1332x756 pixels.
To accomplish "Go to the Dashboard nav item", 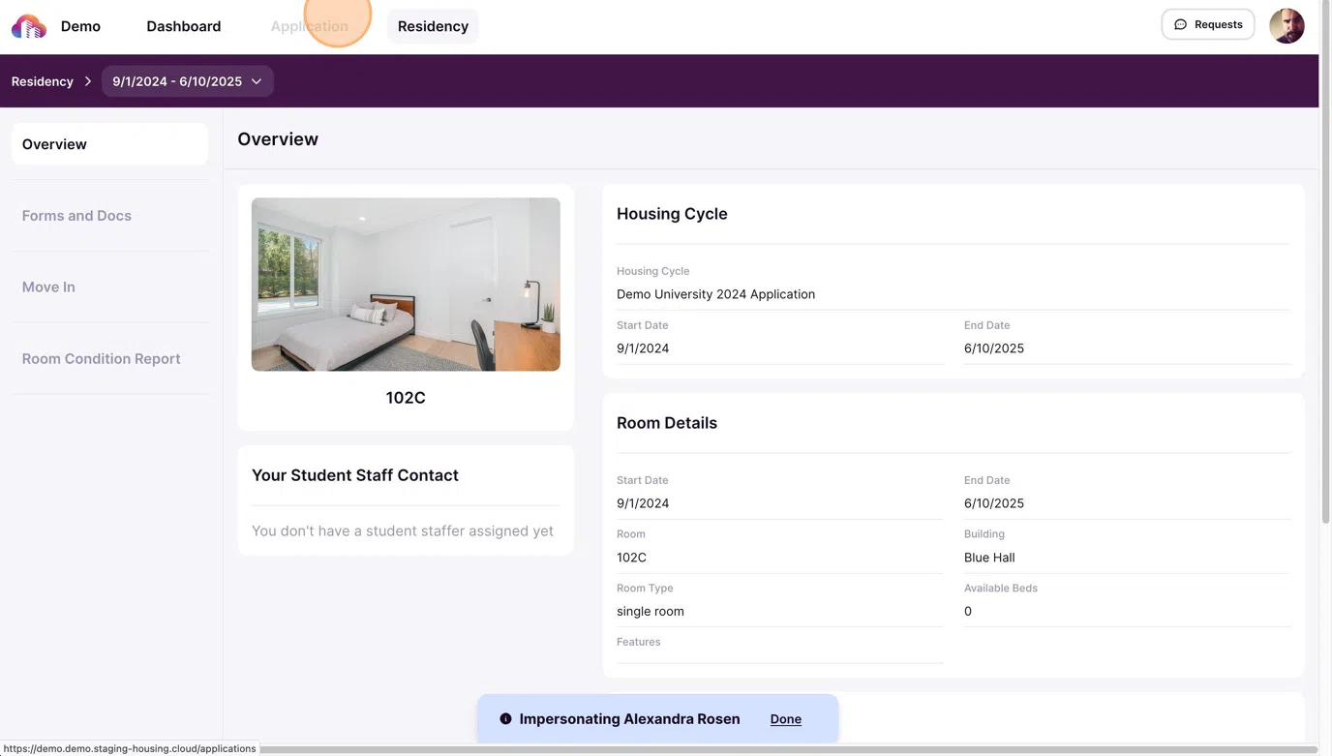I will (x=184, y=26).
